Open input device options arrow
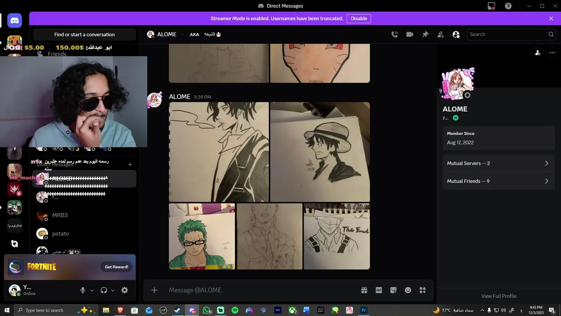The width and height of the screenshot is (561, 316). [92, 290]
